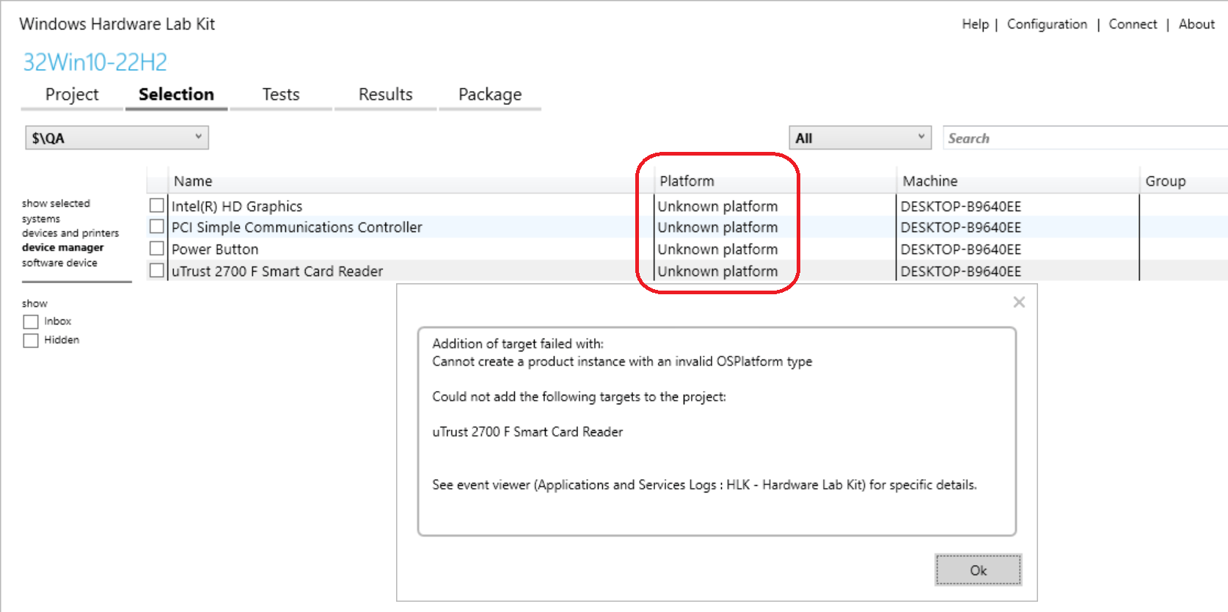Image resolution: width=1228 pixels, height=612 pixels.
Task: Click Ok in the error dialog
Action: click(x=978, y=570)
